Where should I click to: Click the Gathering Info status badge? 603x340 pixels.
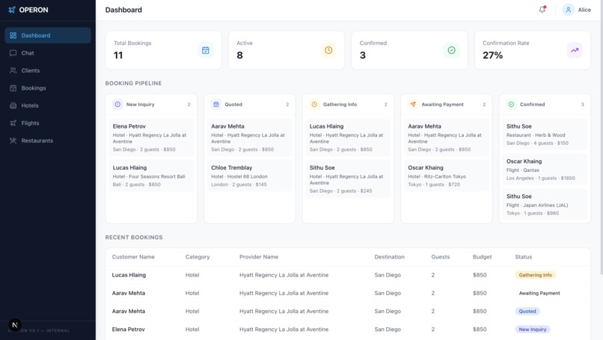(535, 275)
